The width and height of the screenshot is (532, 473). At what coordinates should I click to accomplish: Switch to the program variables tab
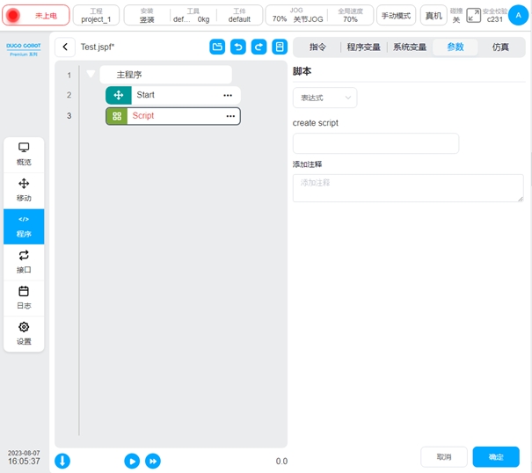tap(363, 47)
